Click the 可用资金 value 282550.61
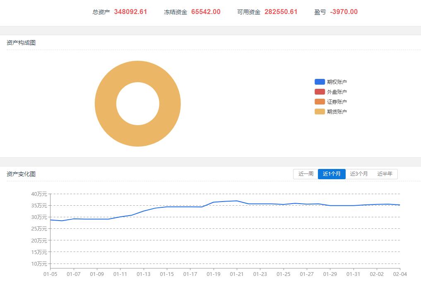 click(281, 12)
